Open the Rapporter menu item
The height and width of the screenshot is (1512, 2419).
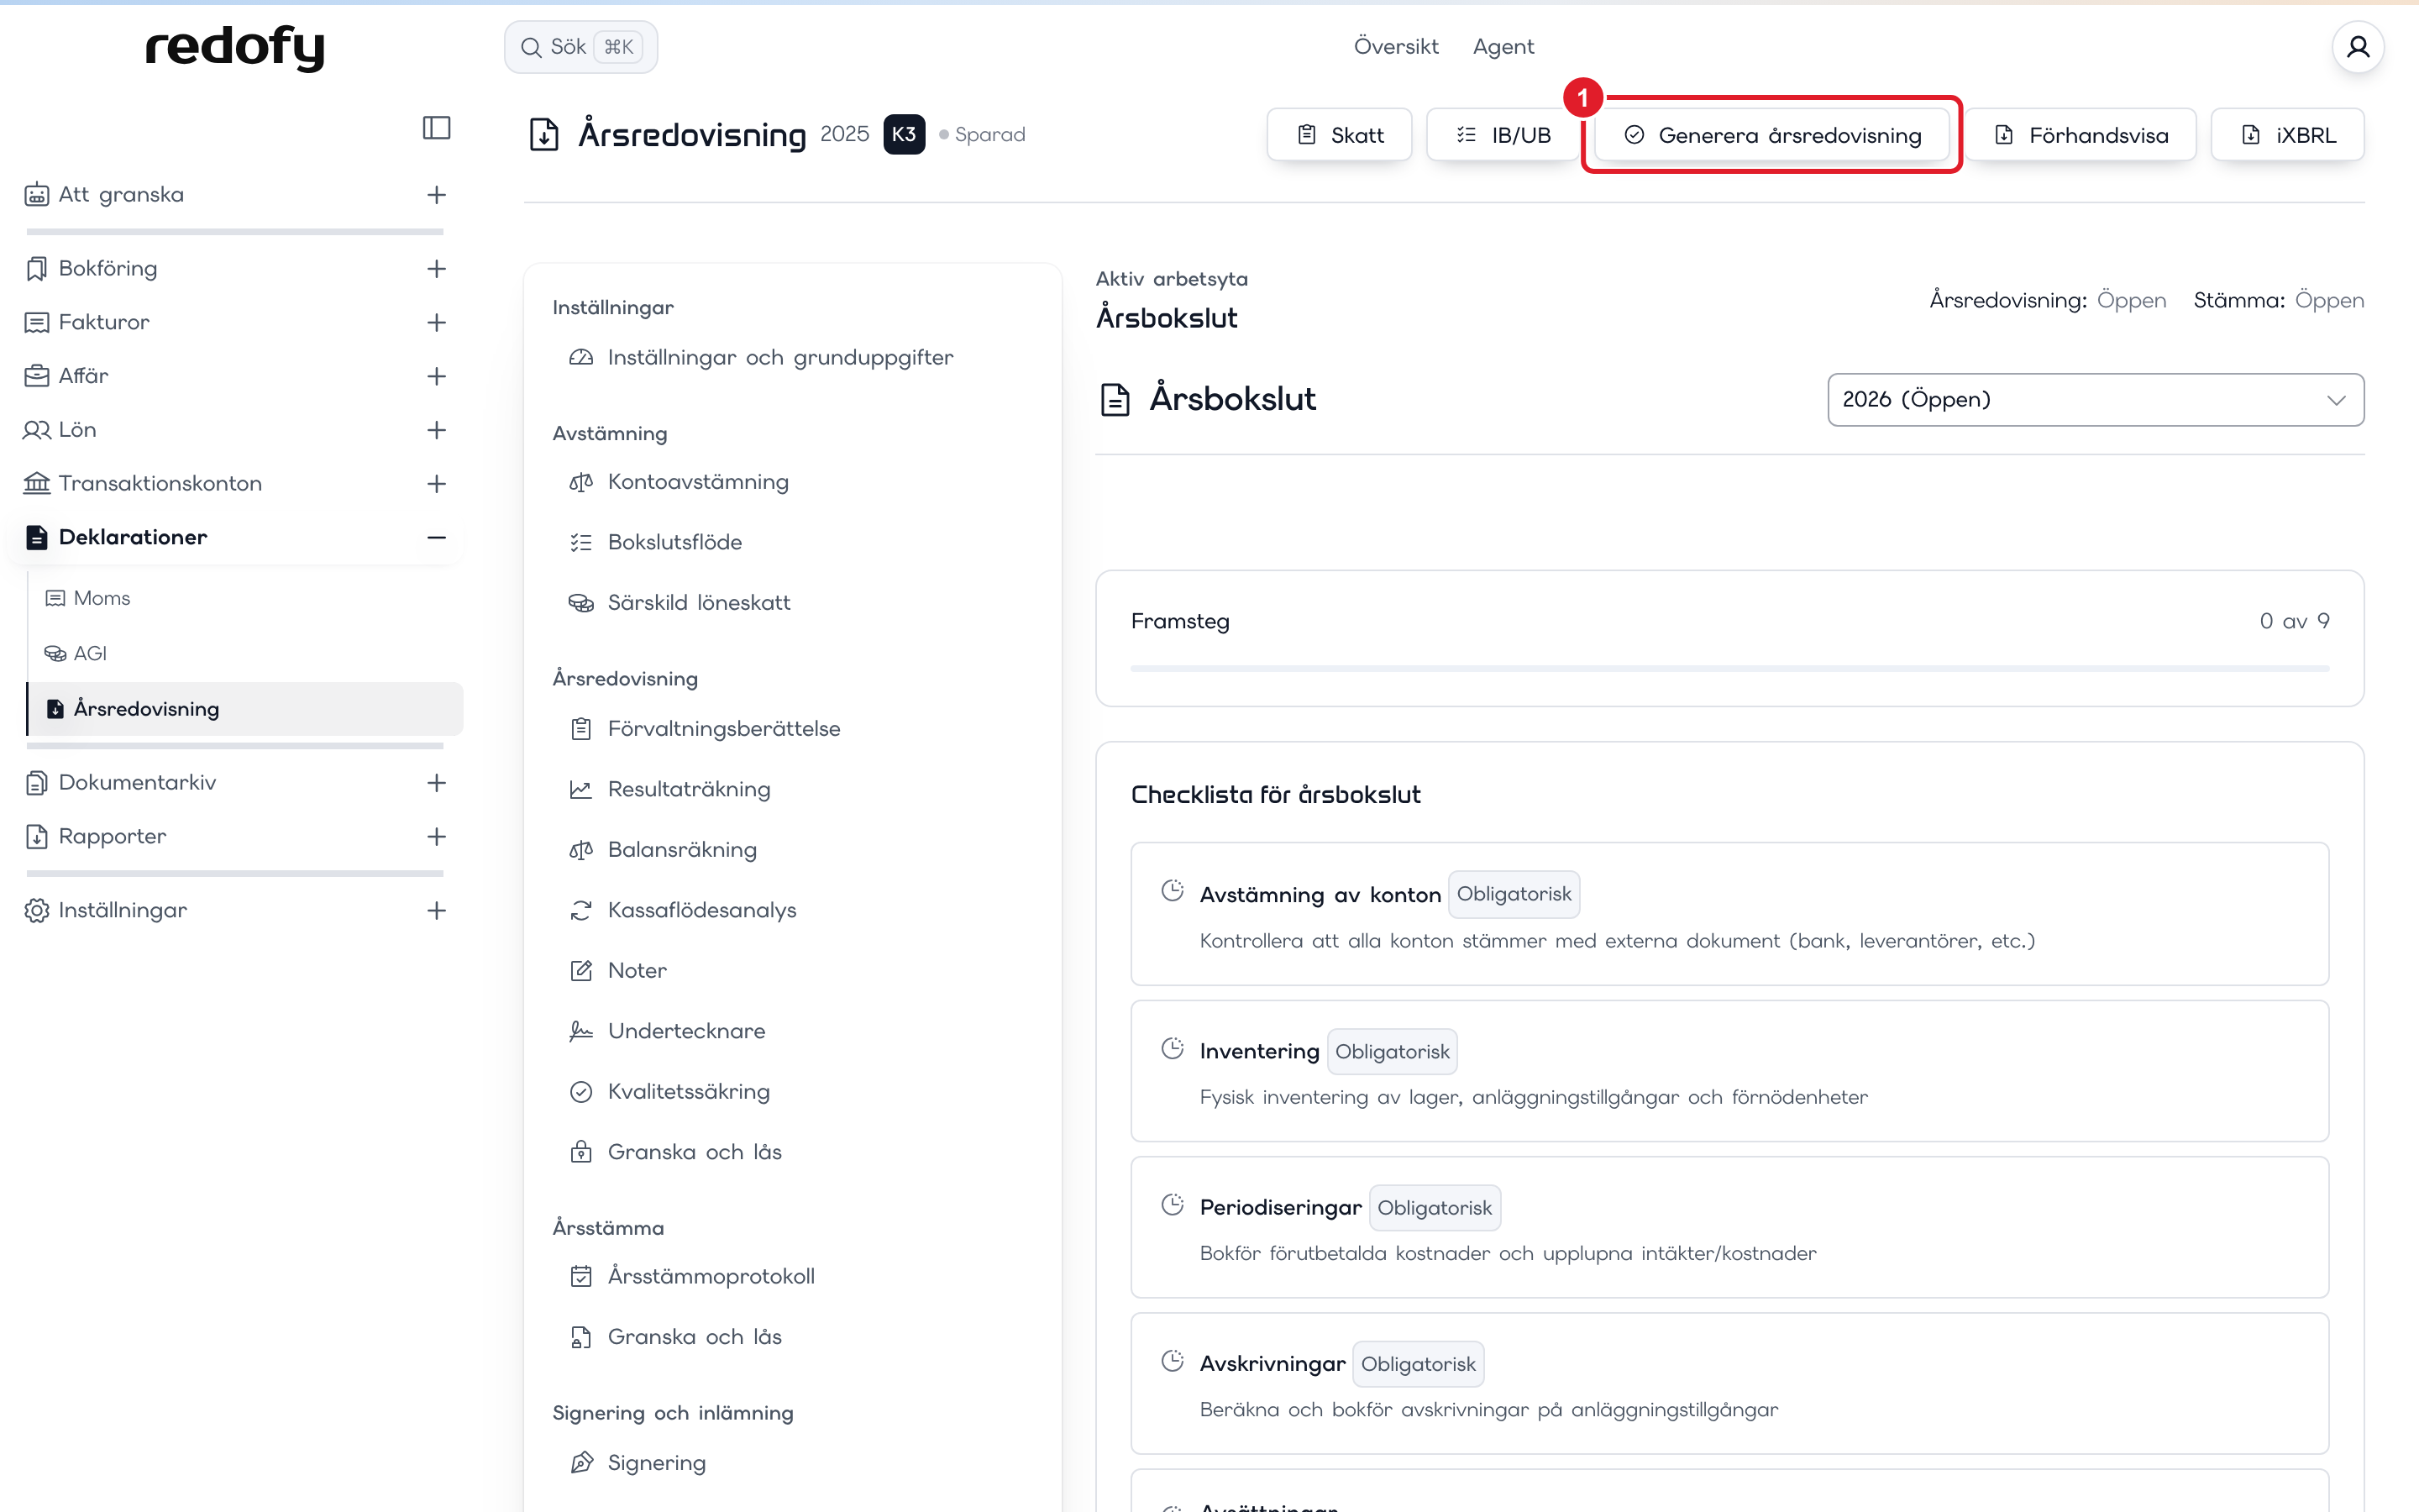(111, 837)
